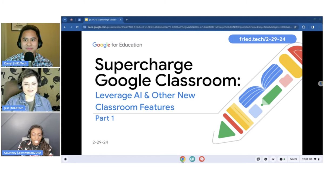Click the 'Classroom Features' subtitle line
This screenshot has height=178, width=324.
pos(135,107)
